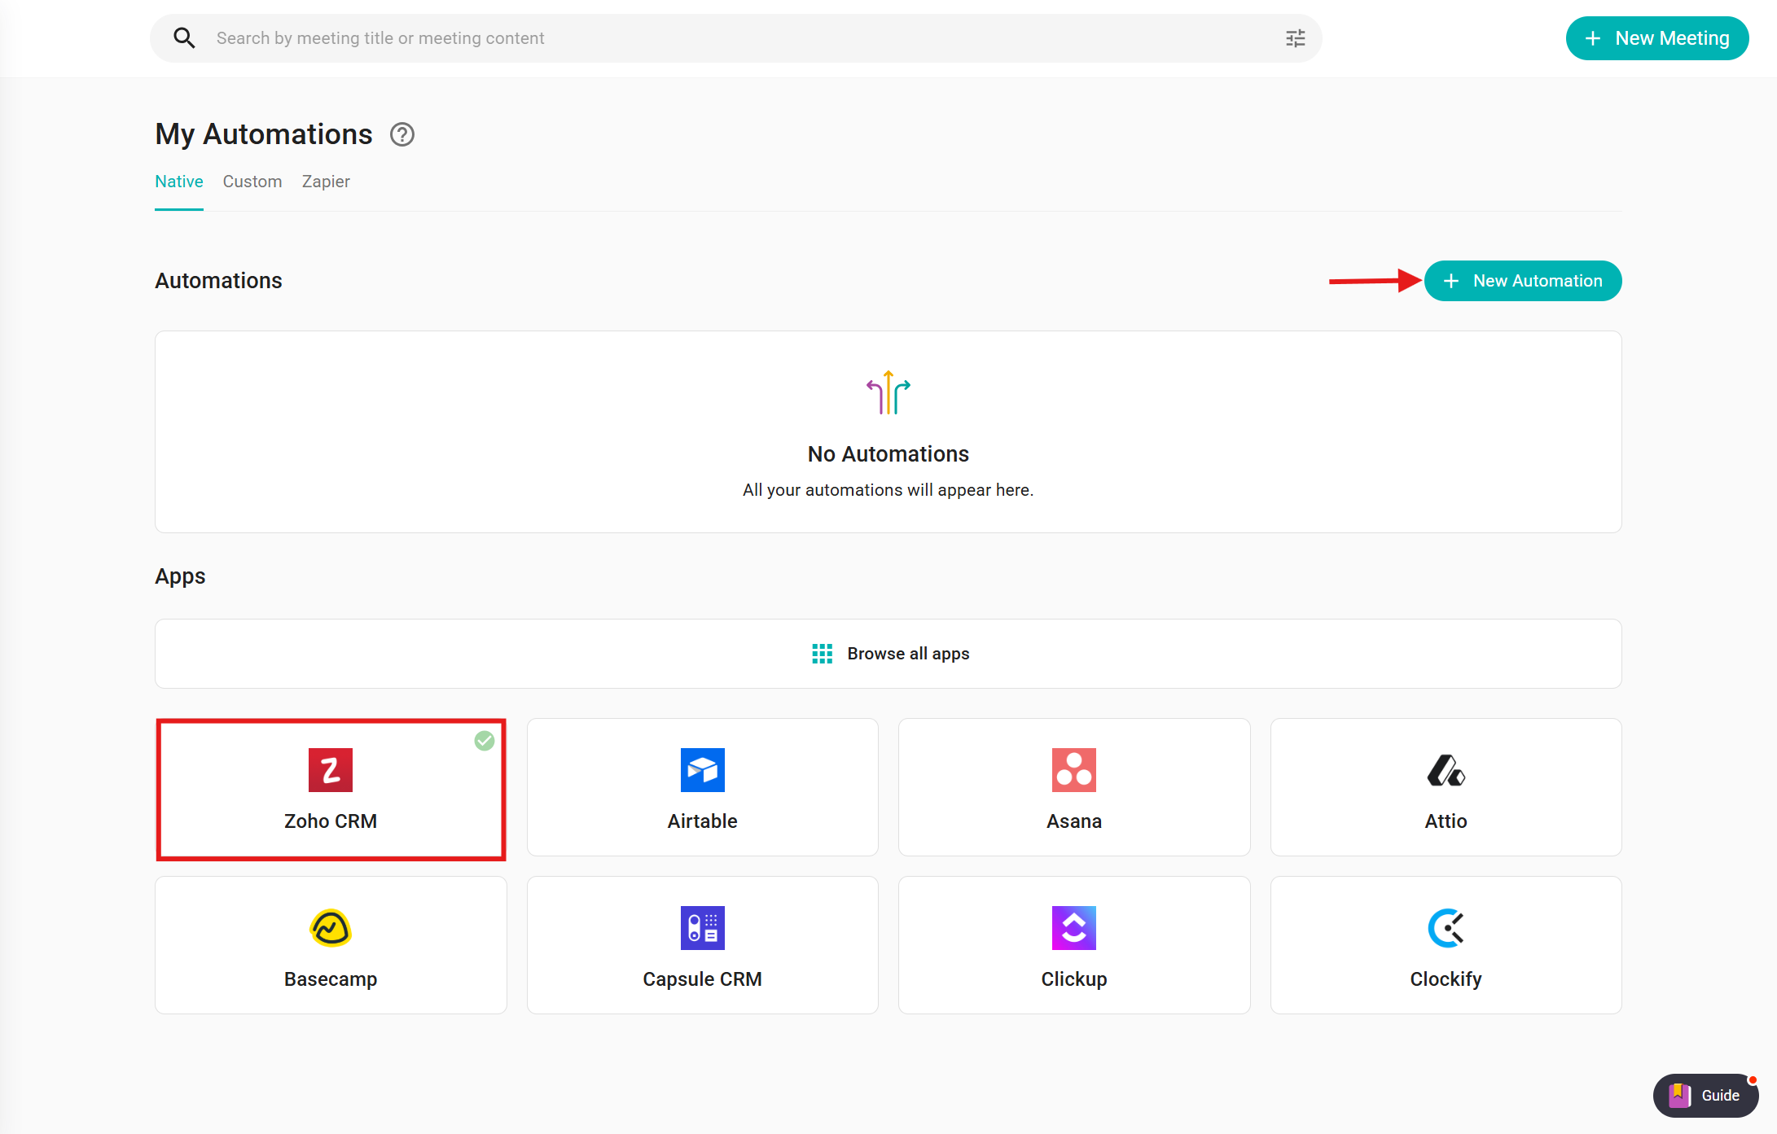This screenshot has height=1134, width=1777.
Task: Open the Guide help widget
Action: 1705,1095
